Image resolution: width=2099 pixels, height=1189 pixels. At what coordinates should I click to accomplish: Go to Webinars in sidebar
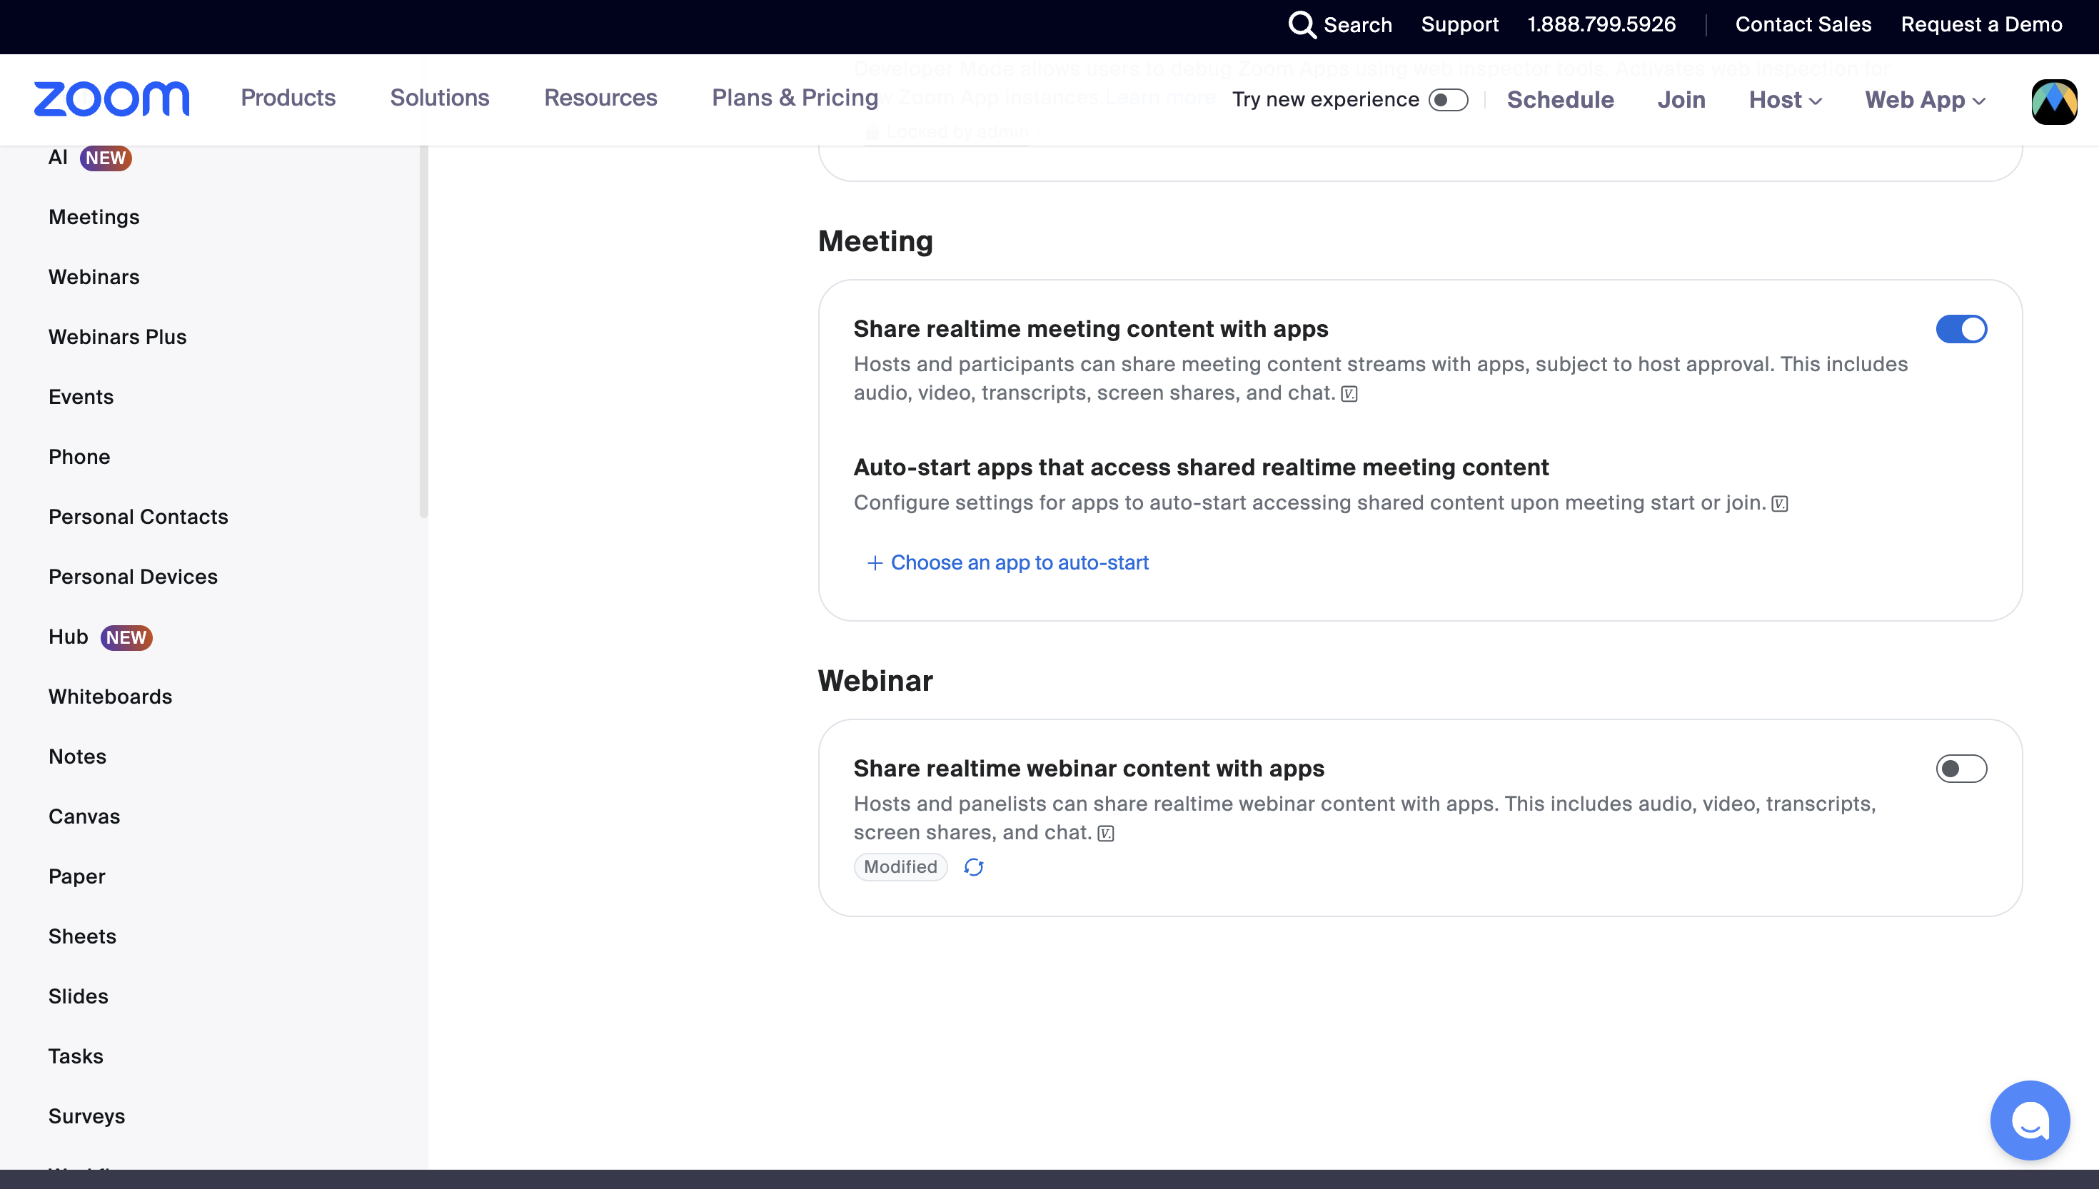click(x=94, y=277)
